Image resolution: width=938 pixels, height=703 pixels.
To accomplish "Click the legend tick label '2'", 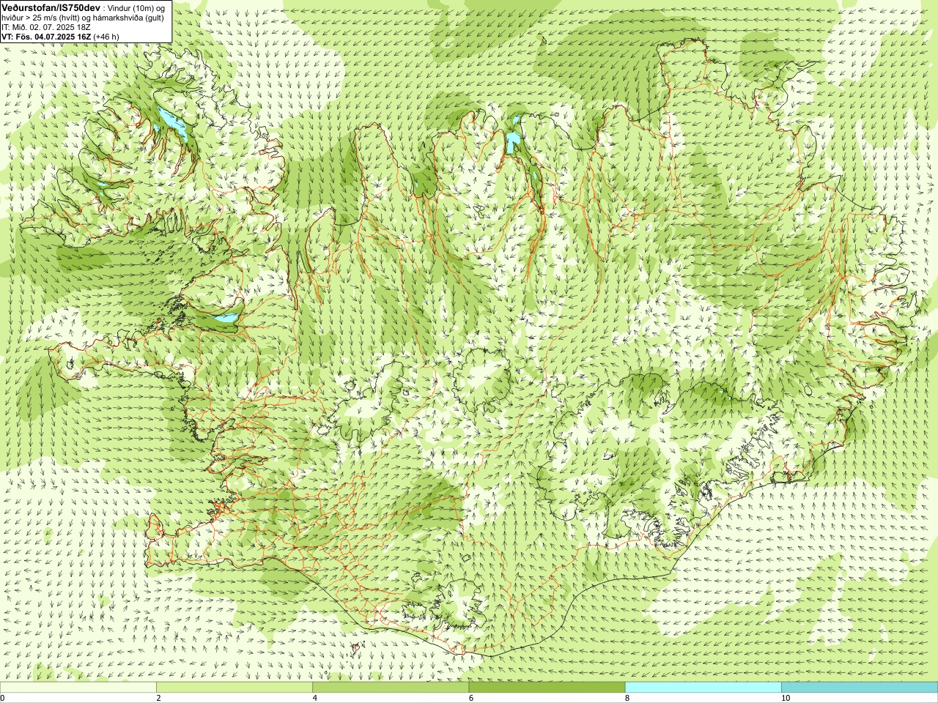I will (158, 698).
